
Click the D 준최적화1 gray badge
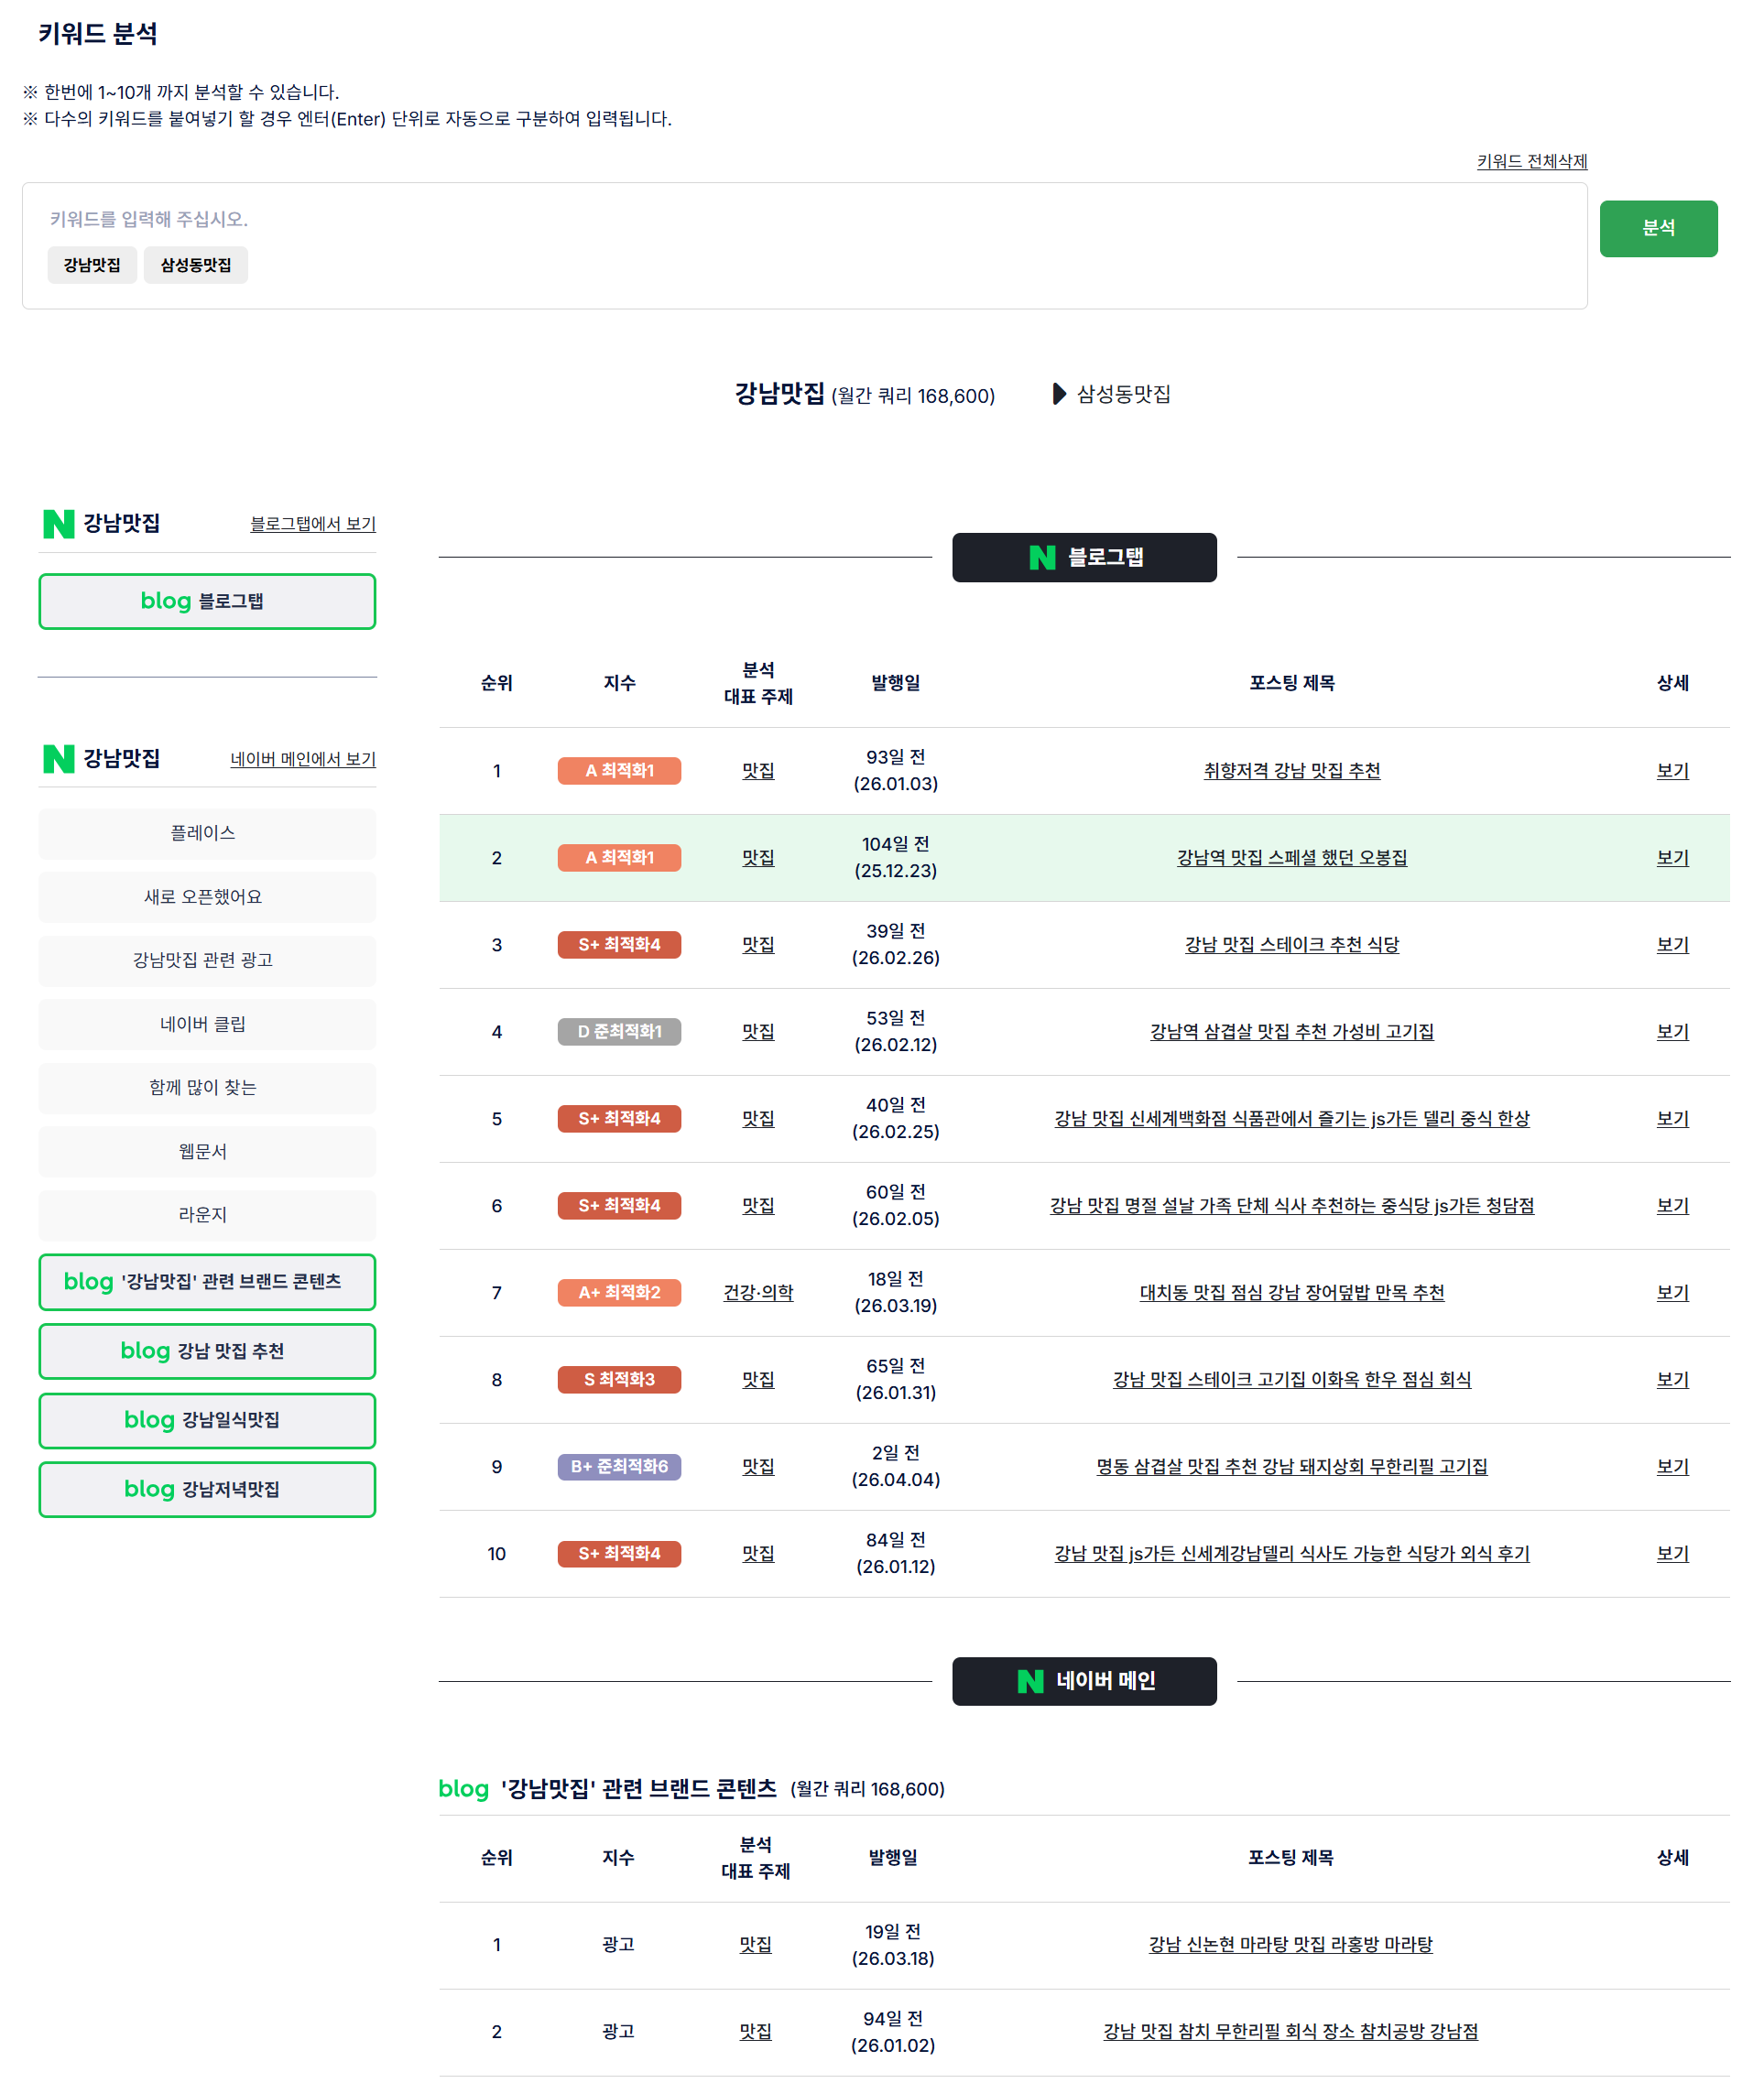[619, 1032]
